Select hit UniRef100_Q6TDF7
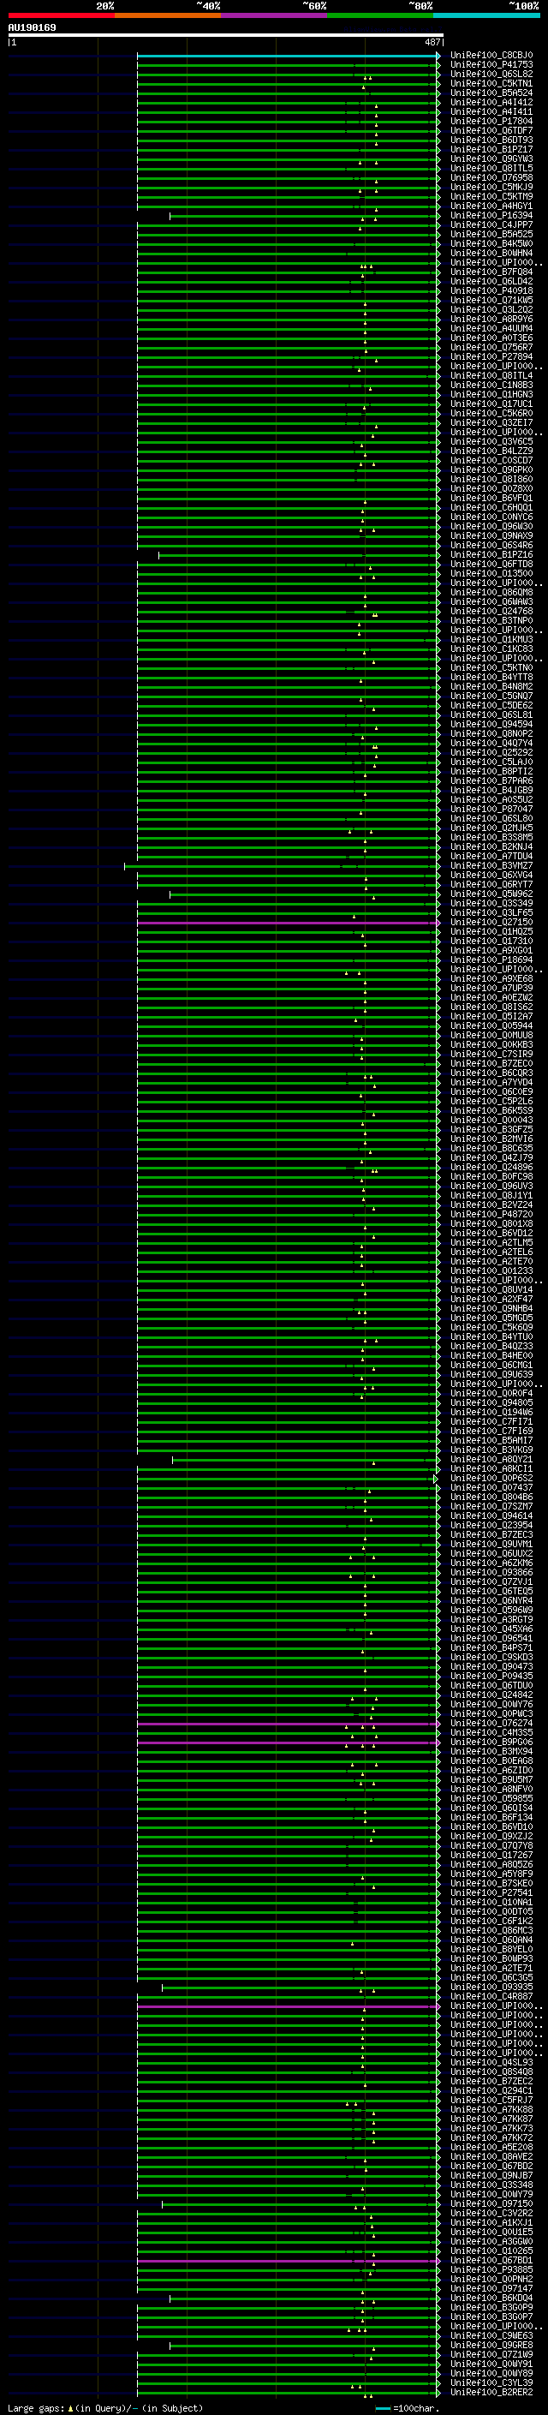This screenshot has height=2415, width=548. pyautogui.click(x=491, y=131)
